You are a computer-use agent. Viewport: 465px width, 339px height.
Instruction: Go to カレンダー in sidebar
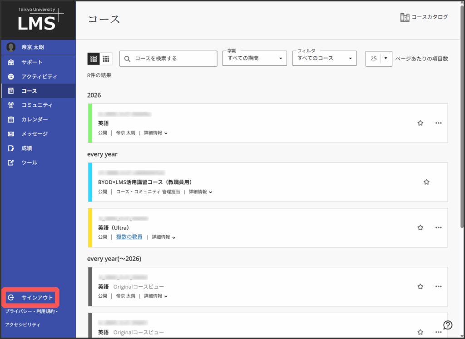coord(35,119)
